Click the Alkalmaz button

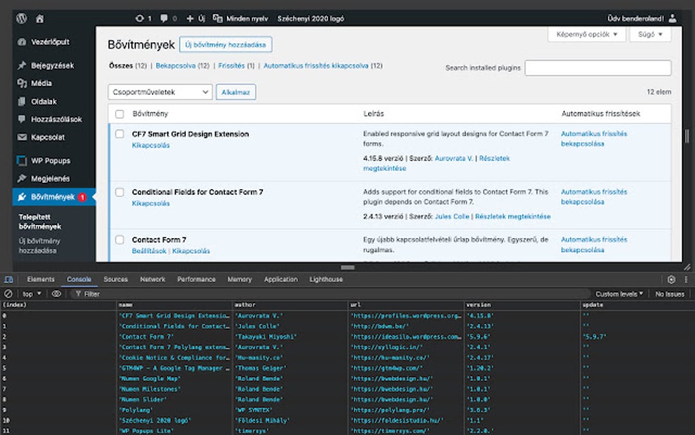(235, 91)
